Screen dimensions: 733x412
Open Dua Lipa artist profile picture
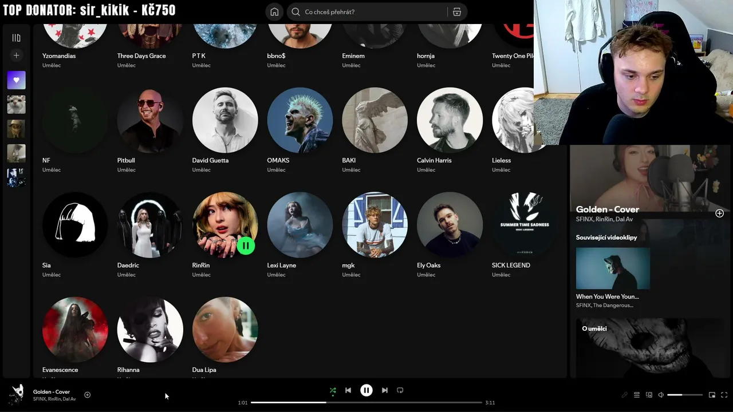(x=225, y=330)
